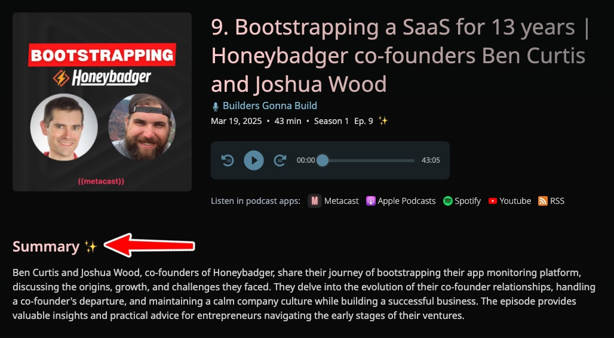Open the Apple Podcasts text link
The height and width of the screenshot is (338, 614).
point(407,201)
